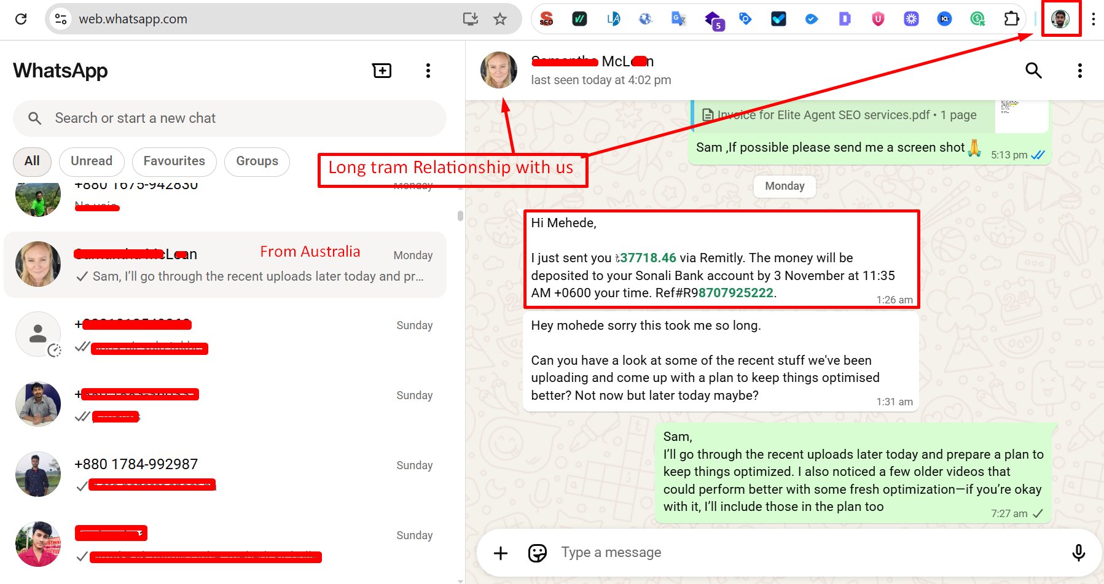This screenshot has height=584, width=1104.
Task: Open the blue IQ extension
Action: pos(944,19)
